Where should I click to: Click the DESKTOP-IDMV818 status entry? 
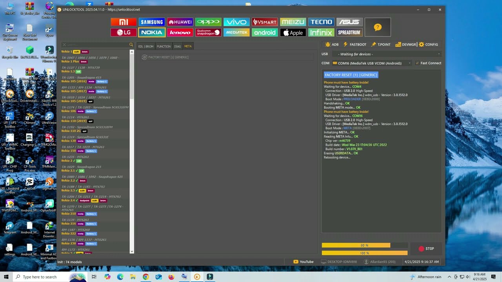point(339,262)
